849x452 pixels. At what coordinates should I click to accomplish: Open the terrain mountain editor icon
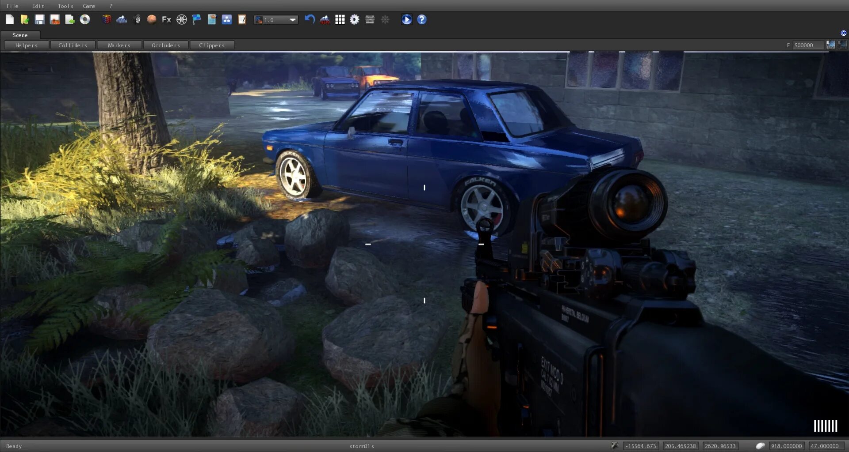click(122, 19)
